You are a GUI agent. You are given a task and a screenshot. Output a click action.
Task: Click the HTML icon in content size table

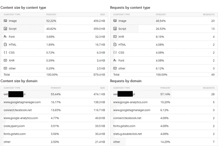pos(5,44)
